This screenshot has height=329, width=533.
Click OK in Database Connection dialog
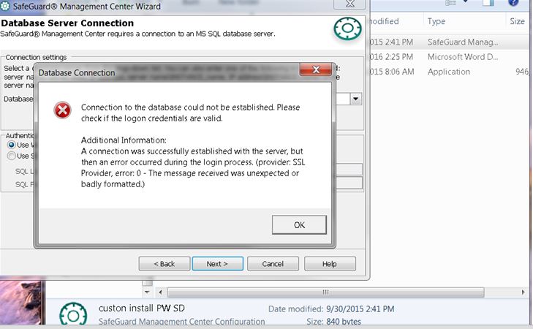(299, 224)
